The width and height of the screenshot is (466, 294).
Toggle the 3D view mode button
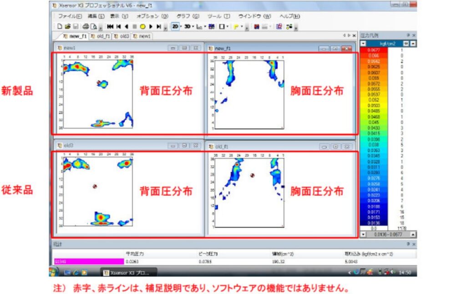(188, 27)
